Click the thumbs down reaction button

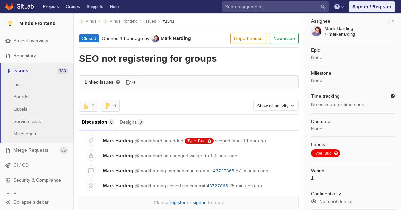coord(110,106)
